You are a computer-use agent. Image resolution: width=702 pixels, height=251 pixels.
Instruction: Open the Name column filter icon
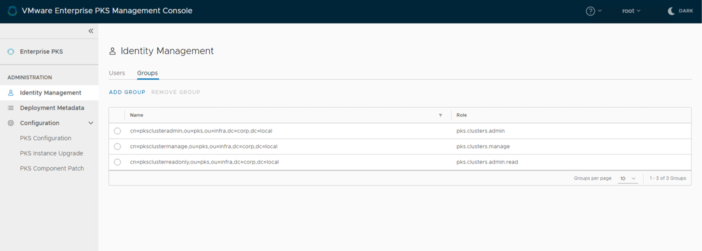click(x=440, y=115)
